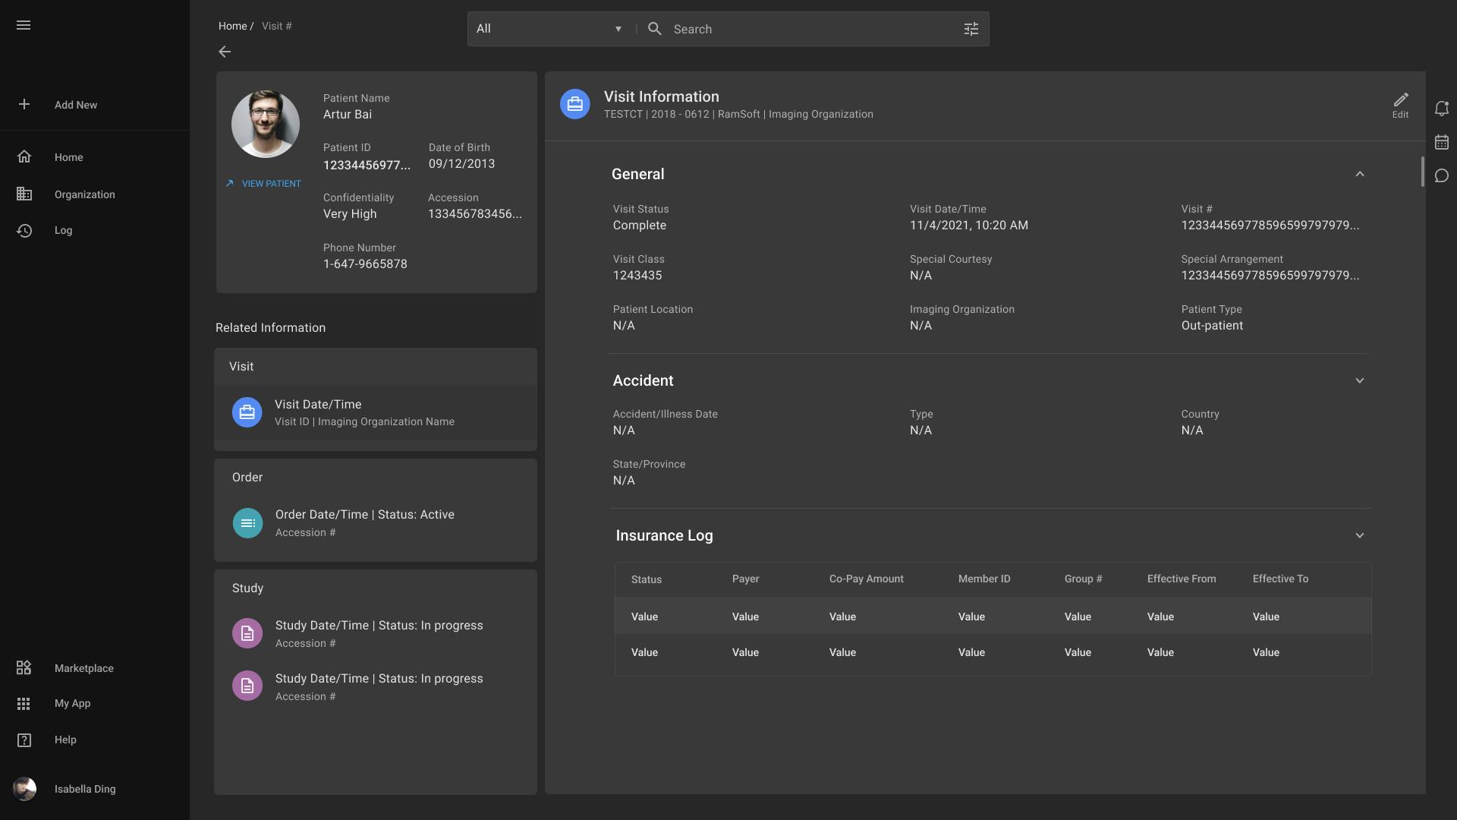
Task: Click the Study in progress icon first entry
Action: click(x=247, y=632)
